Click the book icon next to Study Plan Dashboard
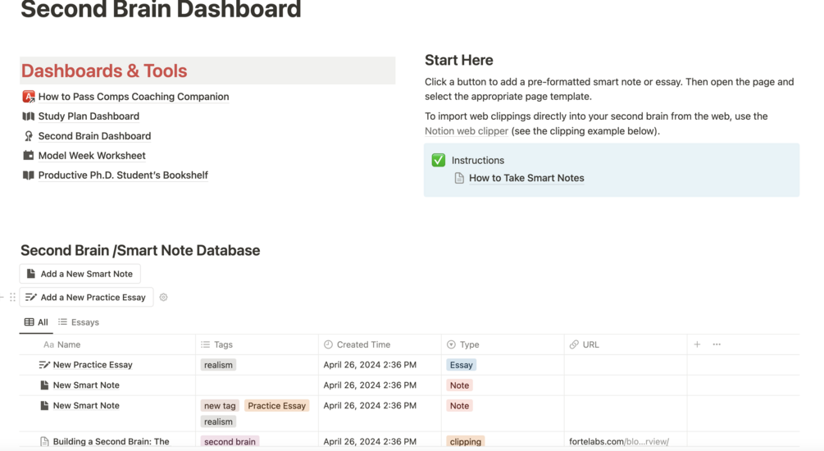 (x=29, y=116)
